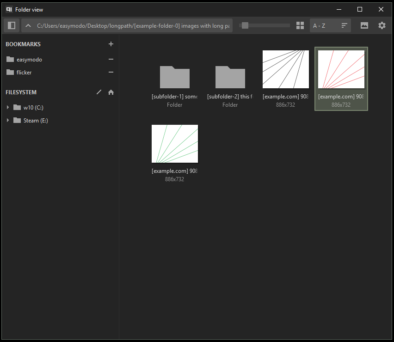The width and height of the screenshot is (394, 342).
Task: Click the BOOKMARKS section header
Action: (x=23, y=44)
